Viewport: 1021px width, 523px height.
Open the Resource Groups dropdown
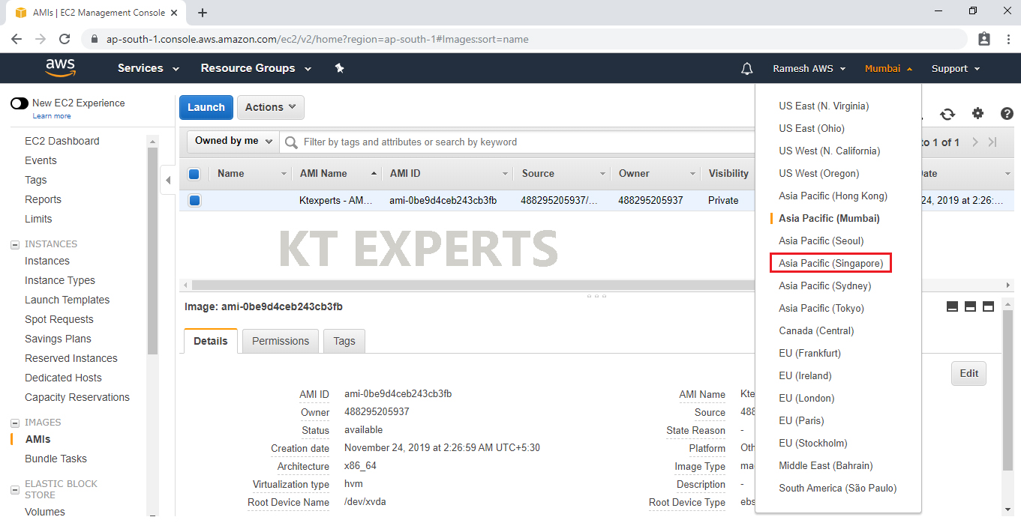[256, 68]
